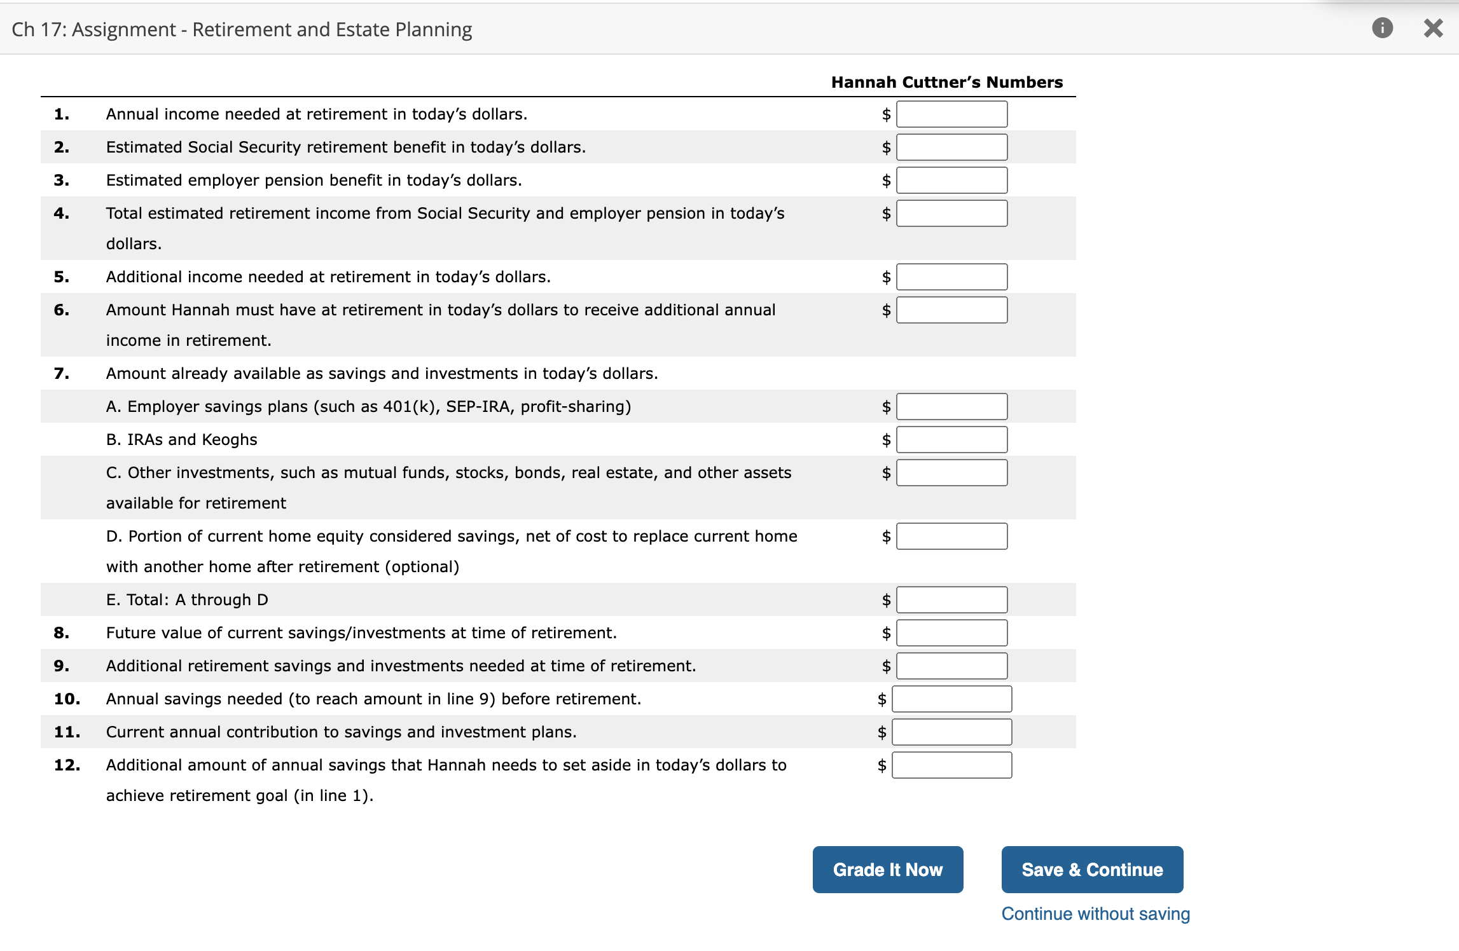Select the home equity portion input (7D)
The height and width of the screenshot is (951, 1459).
point(951,537)
